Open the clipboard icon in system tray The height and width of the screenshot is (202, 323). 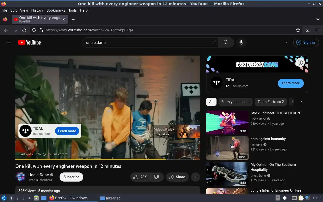[301, 198]
